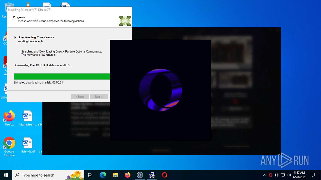Click the Windows Start button
The width and height of the screenshot is (321, 180).
[6, 175]
